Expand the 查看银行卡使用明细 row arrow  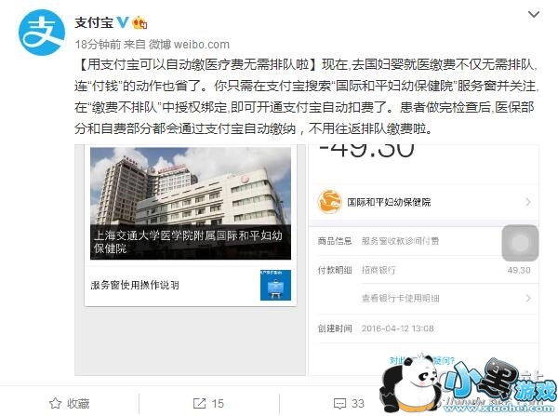point(528,298)
